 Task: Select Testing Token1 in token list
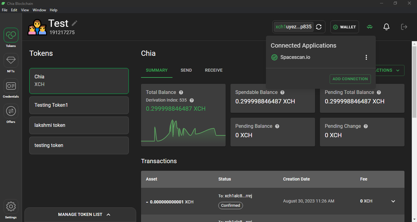click(79, 105)
